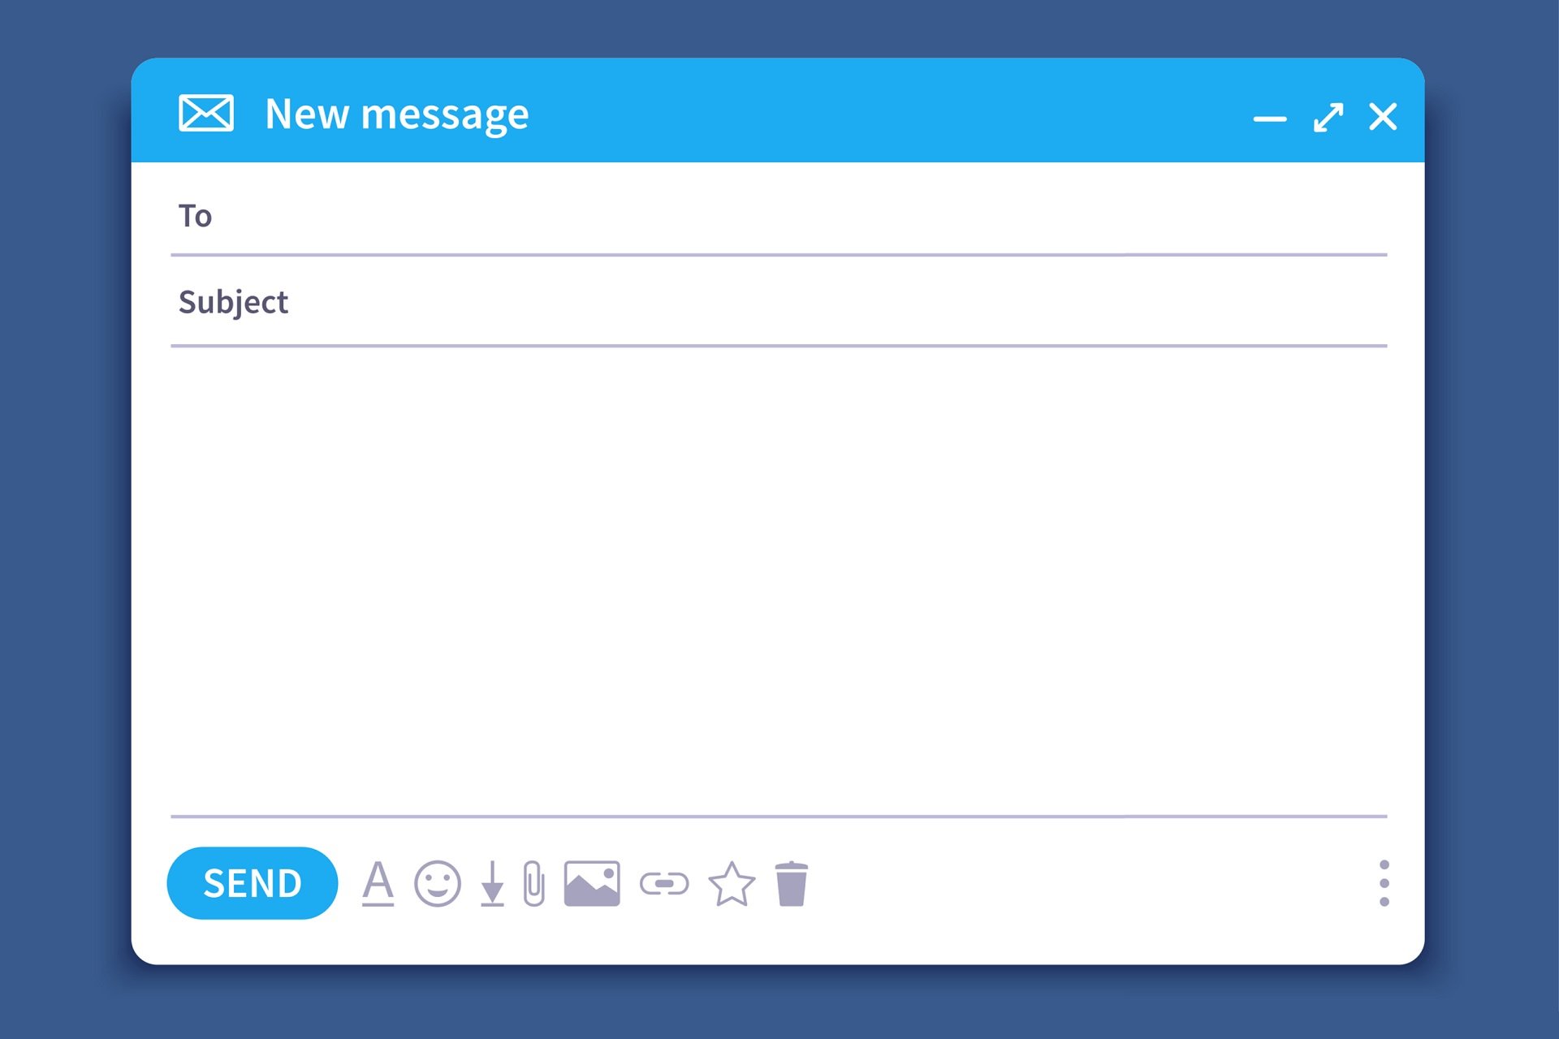This screenshot has width=1559, height=1039.
Task: Enable emoji picker for message
Action: point(438,882)
